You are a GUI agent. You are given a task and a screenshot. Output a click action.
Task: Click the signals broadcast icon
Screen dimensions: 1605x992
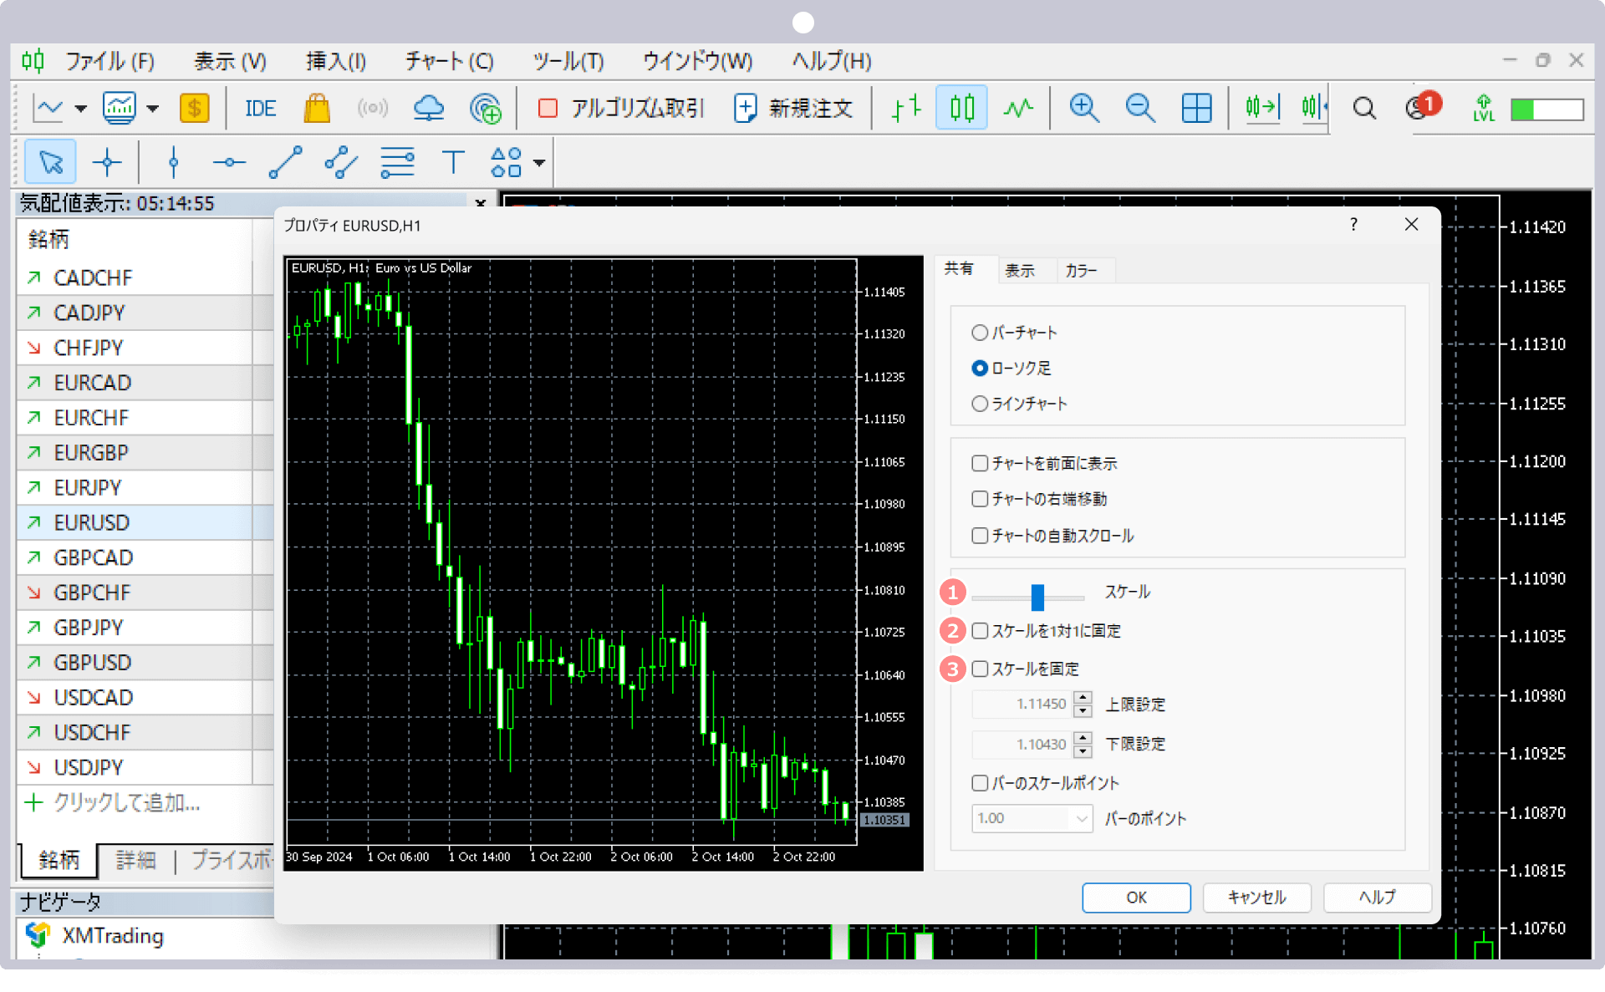click(x=373, y=108)
